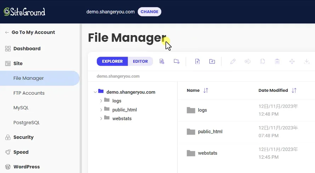Select logs folder in tree

coord(117,101)
